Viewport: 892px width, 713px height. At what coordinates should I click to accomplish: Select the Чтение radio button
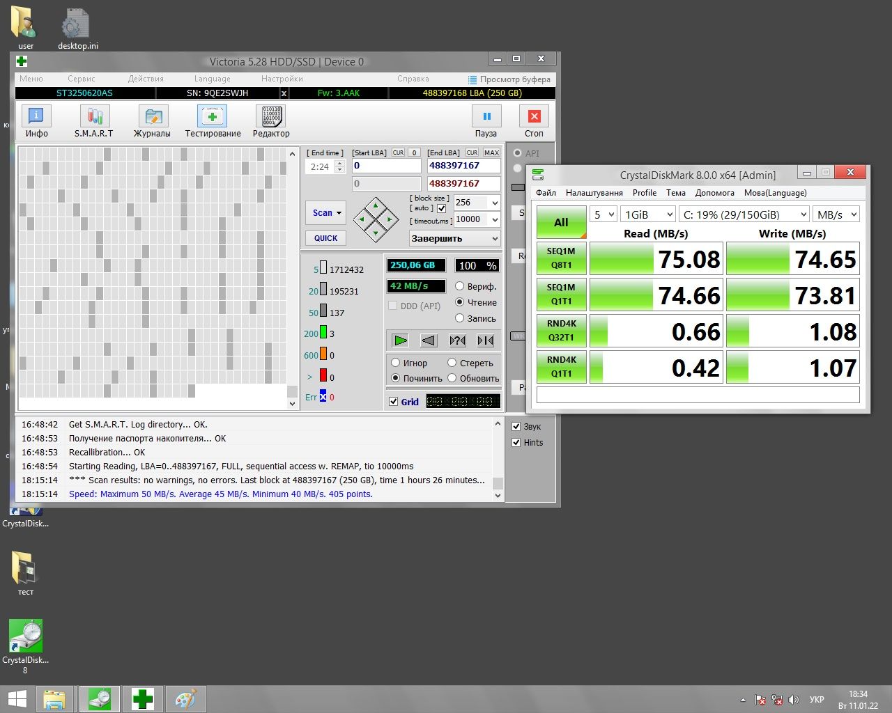[x=459, y=302]
